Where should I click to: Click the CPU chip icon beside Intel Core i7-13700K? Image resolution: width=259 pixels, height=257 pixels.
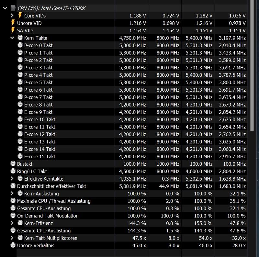coord(13,8)
